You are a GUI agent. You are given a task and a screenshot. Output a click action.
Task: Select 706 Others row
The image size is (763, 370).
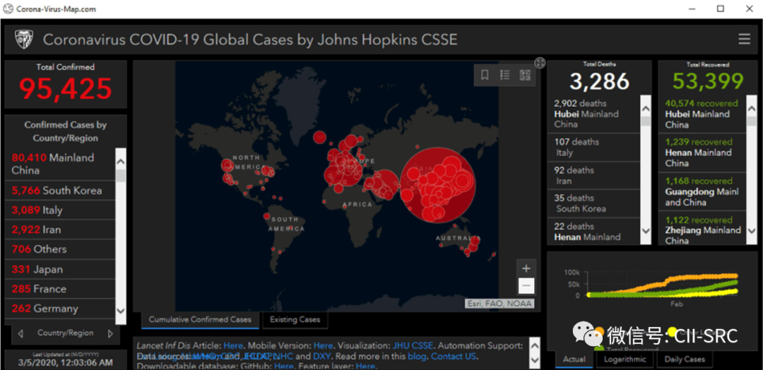pos(60,249)
